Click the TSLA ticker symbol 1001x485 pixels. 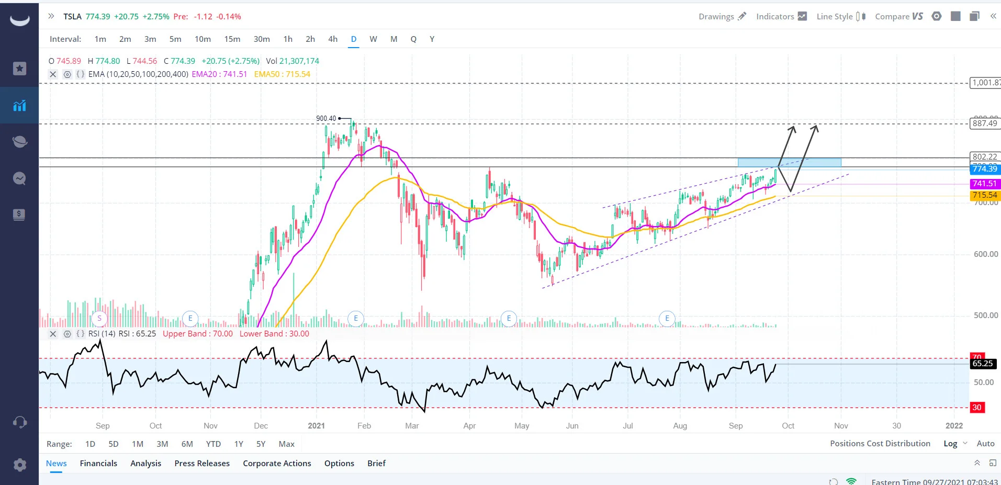(72, 17)
